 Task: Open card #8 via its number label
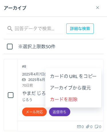(x=24, y=66)
